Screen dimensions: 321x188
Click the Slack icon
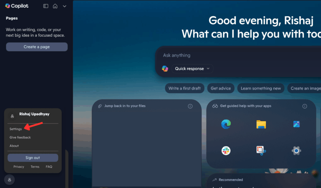(x=226, y=150)
